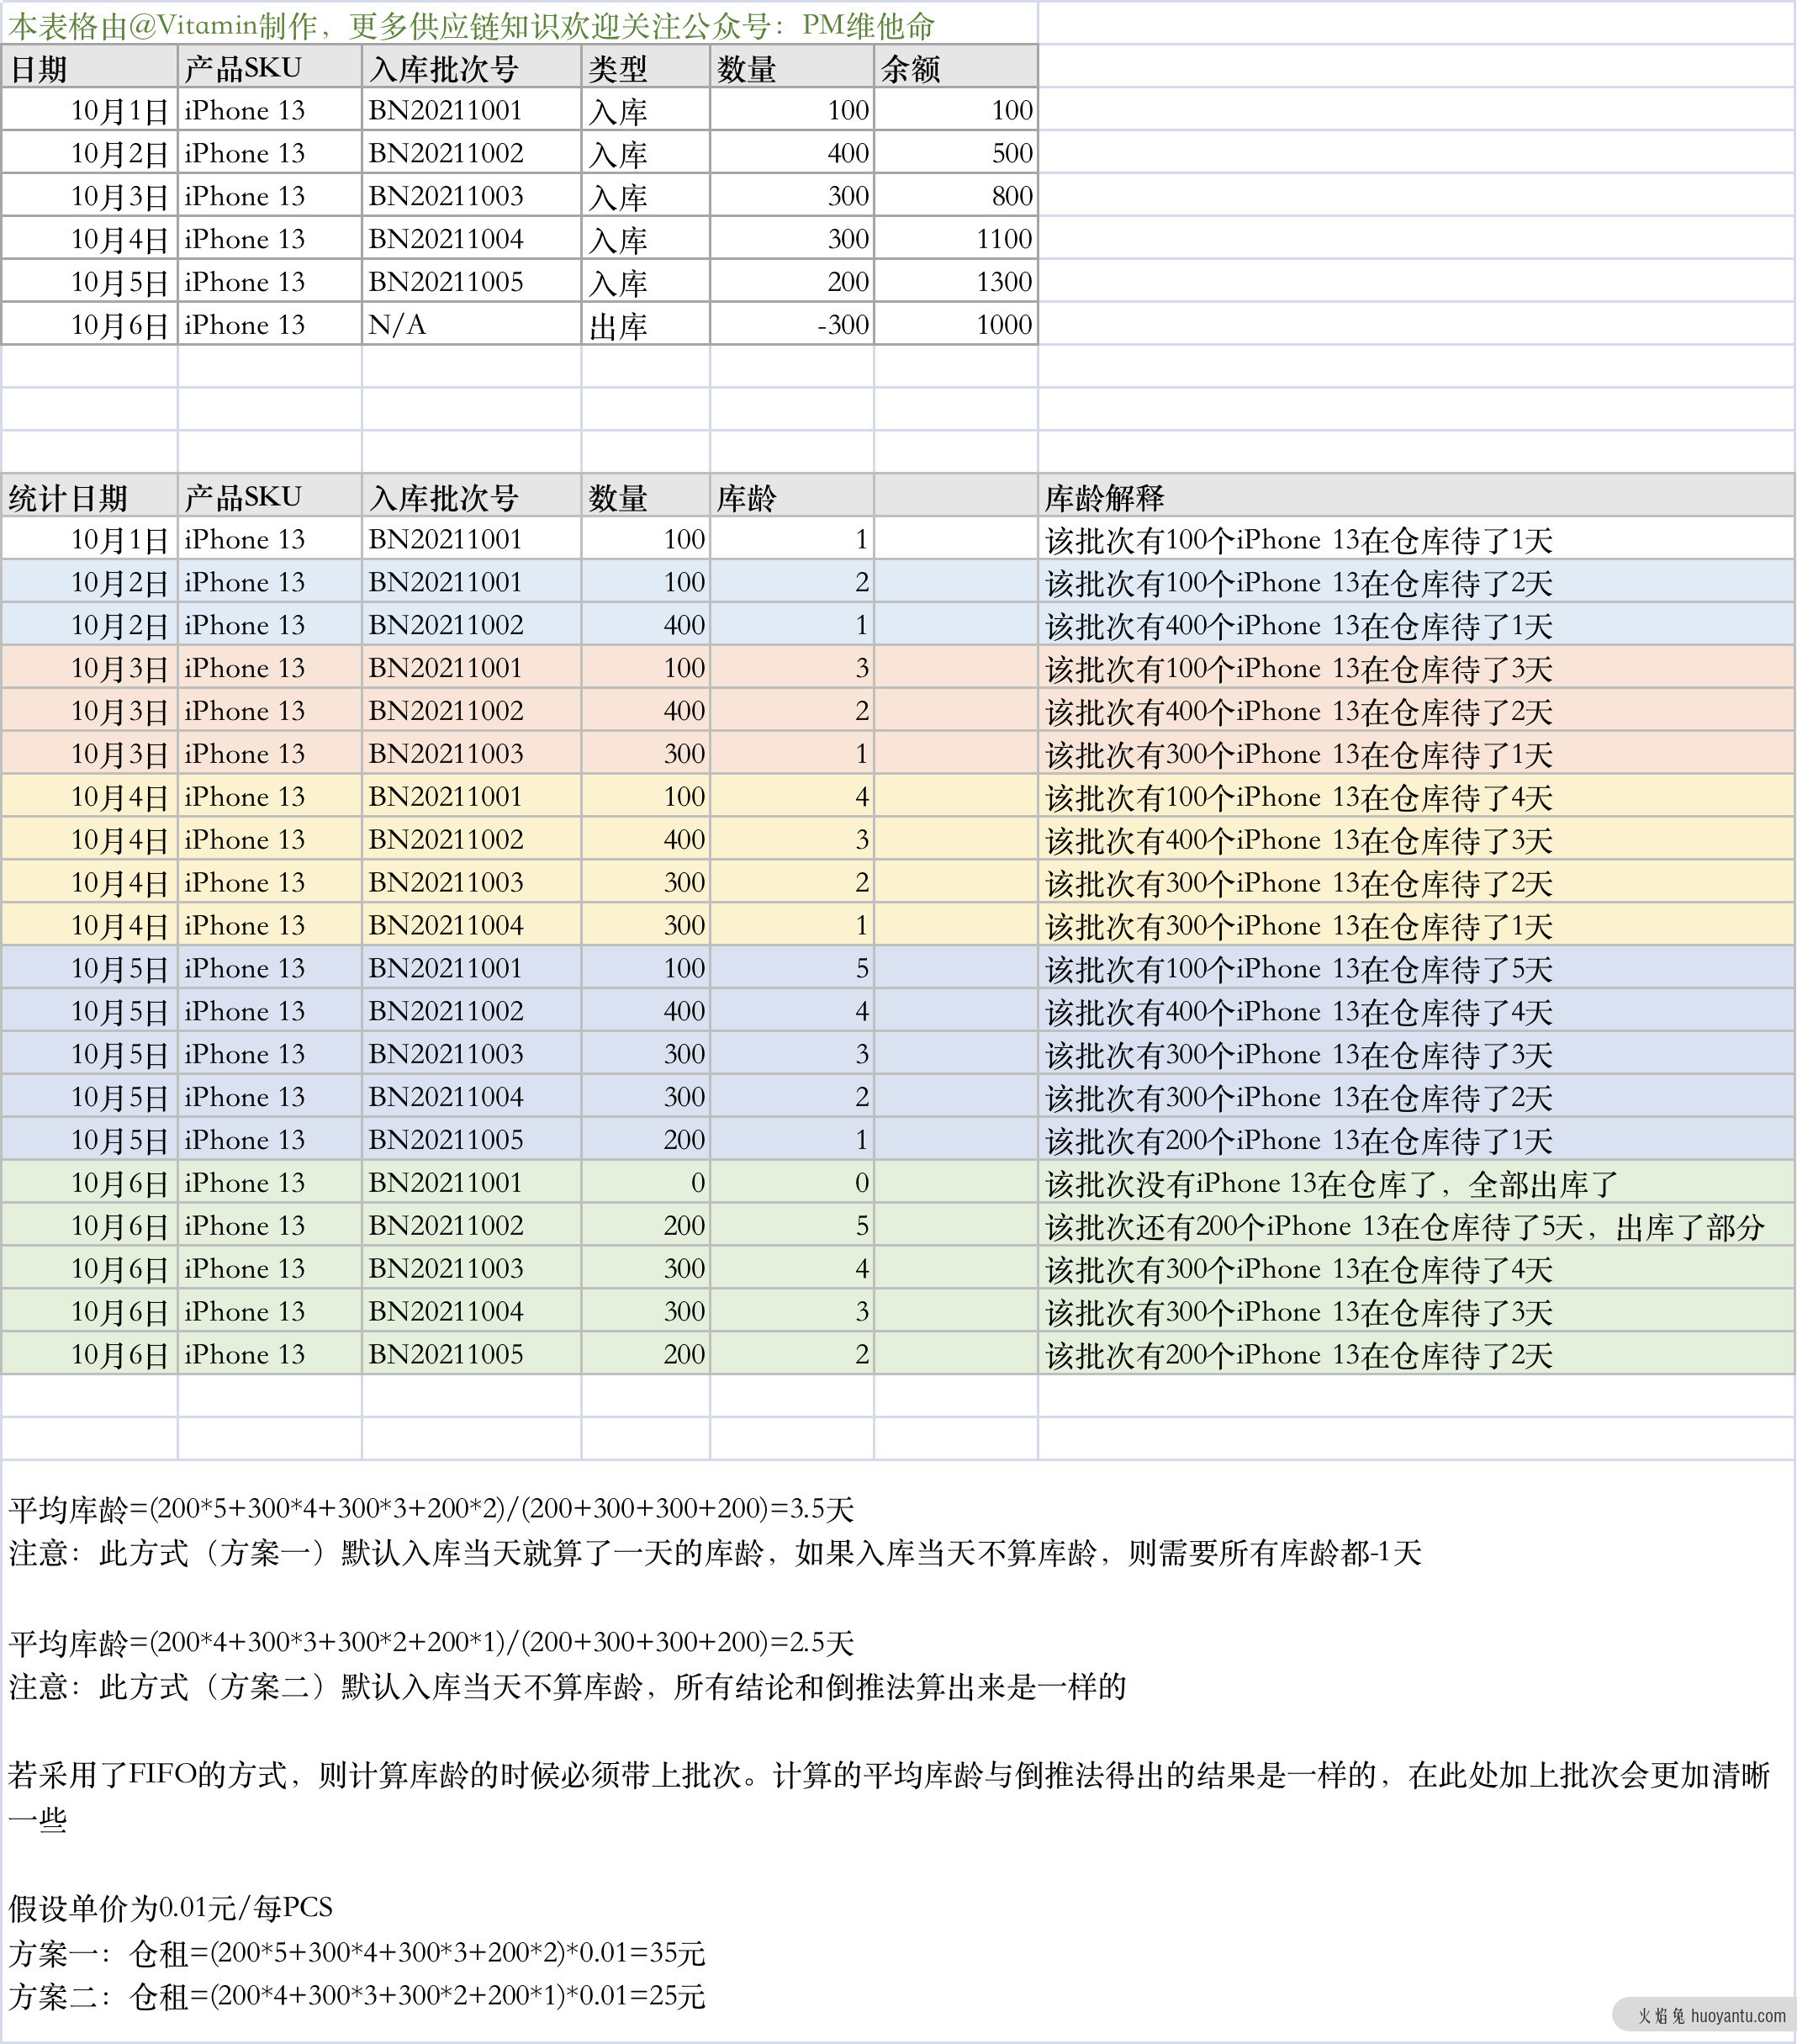Click the line 假设单价为0.01元/每PCS

coord(171,1908)
